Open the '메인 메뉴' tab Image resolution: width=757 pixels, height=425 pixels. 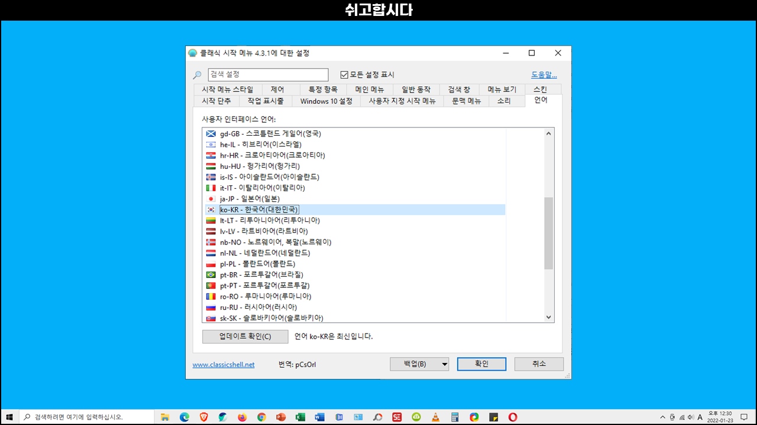click(370, 89)
